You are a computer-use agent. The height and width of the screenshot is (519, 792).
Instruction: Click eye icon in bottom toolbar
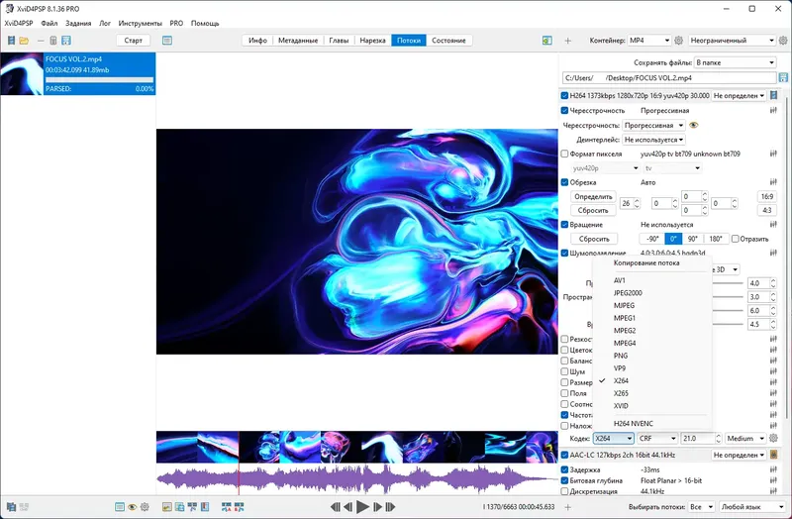coord(133,507)
